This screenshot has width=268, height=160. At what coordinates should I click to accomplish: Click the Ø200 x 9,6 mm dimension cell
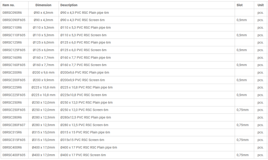(43, 73)
